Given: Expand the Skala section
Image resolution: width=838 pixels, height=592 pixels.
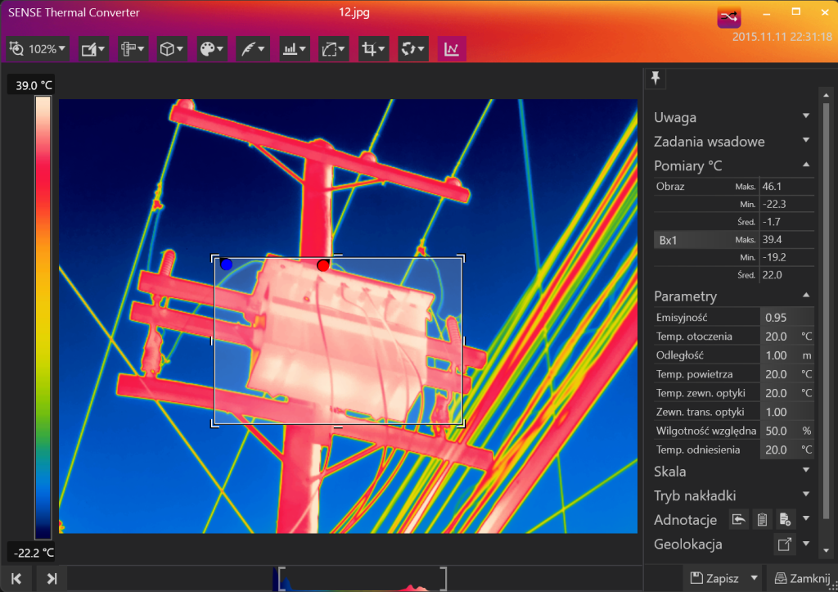Looking at the screenshot, I should [805, 471].
